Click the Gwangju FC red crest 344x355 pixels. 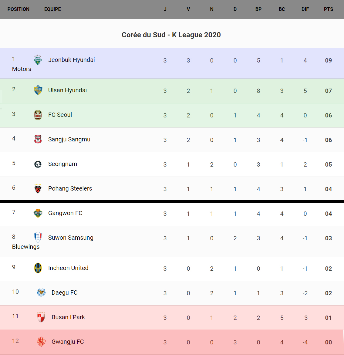pos(41,342)
